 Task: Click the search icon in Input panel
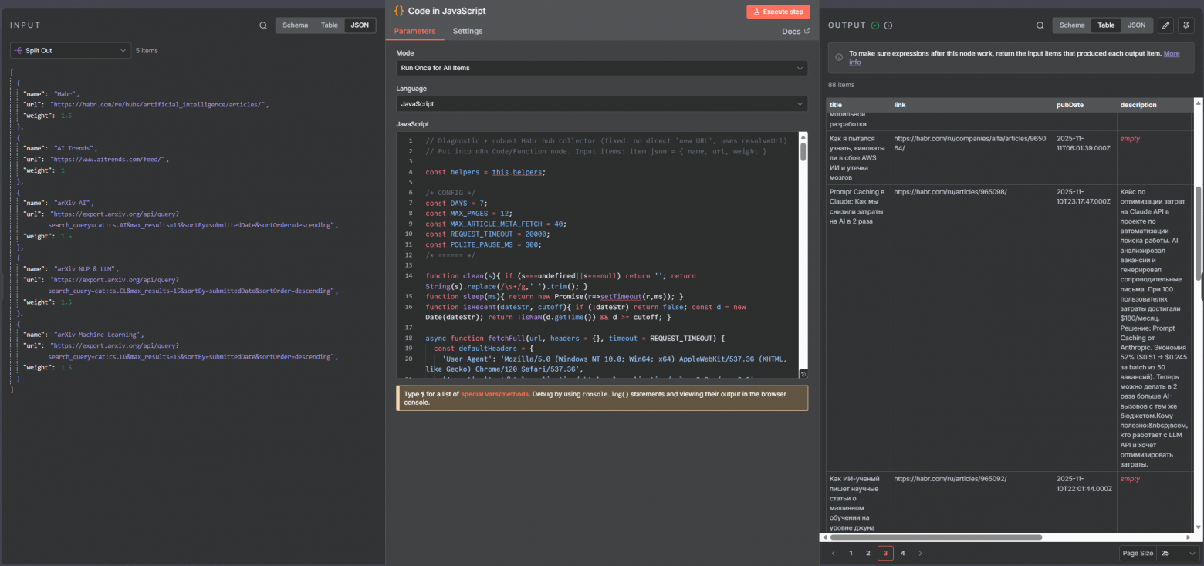point(264,25)
